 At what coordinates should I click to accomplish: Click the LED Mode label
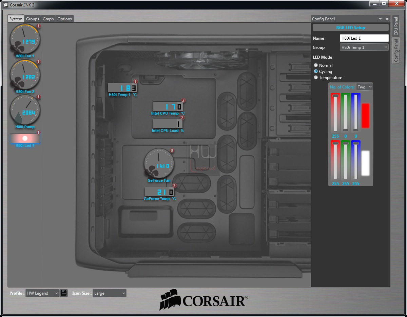coord(323,57)
